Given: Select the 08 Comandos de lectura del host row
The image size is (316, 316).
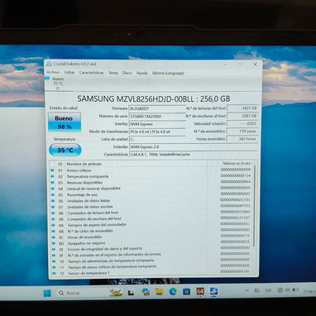Looking at the screenshot, I should (x=151, y=213).
